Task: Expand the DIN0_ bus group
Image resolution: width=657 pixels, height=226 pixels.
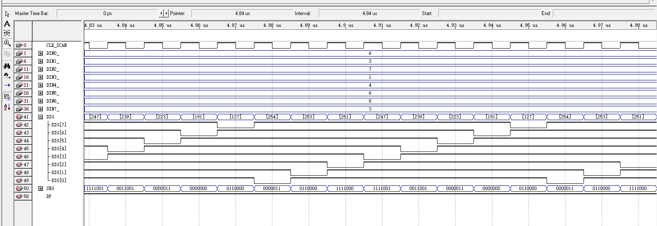Action: tap(41, 53)
